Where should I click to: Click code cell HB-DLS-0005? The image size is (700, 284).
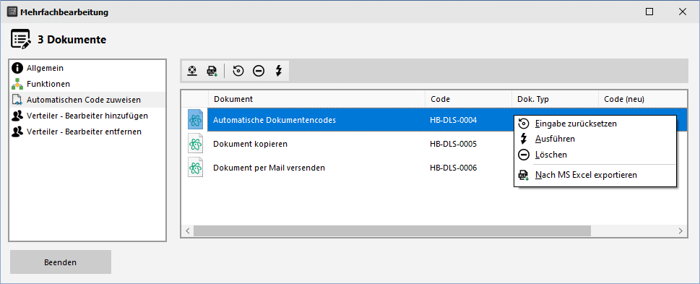point(454,144)
